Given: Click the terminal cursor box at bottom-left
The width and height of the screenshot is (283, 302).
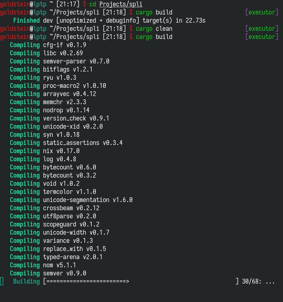Looking at the screenshot, I should (2, 281).
